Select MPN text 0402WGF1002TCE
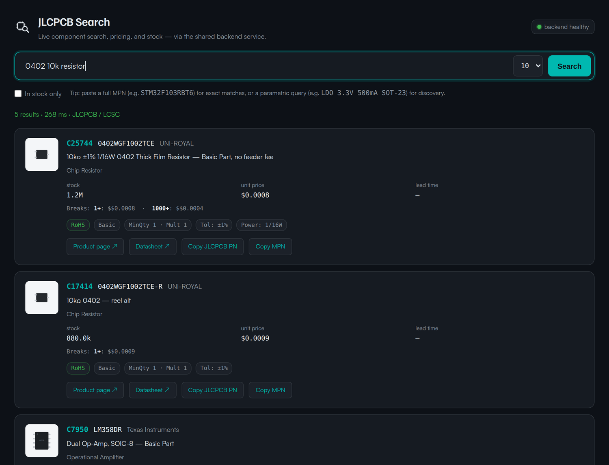This screenshot has width=609, height=465. (126, 143)
